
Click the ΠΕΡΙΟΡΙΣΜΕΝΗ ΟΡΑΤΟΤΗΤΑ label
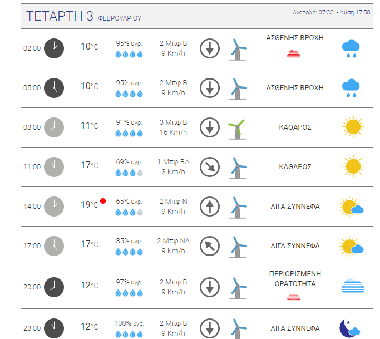tap(295, 279)
